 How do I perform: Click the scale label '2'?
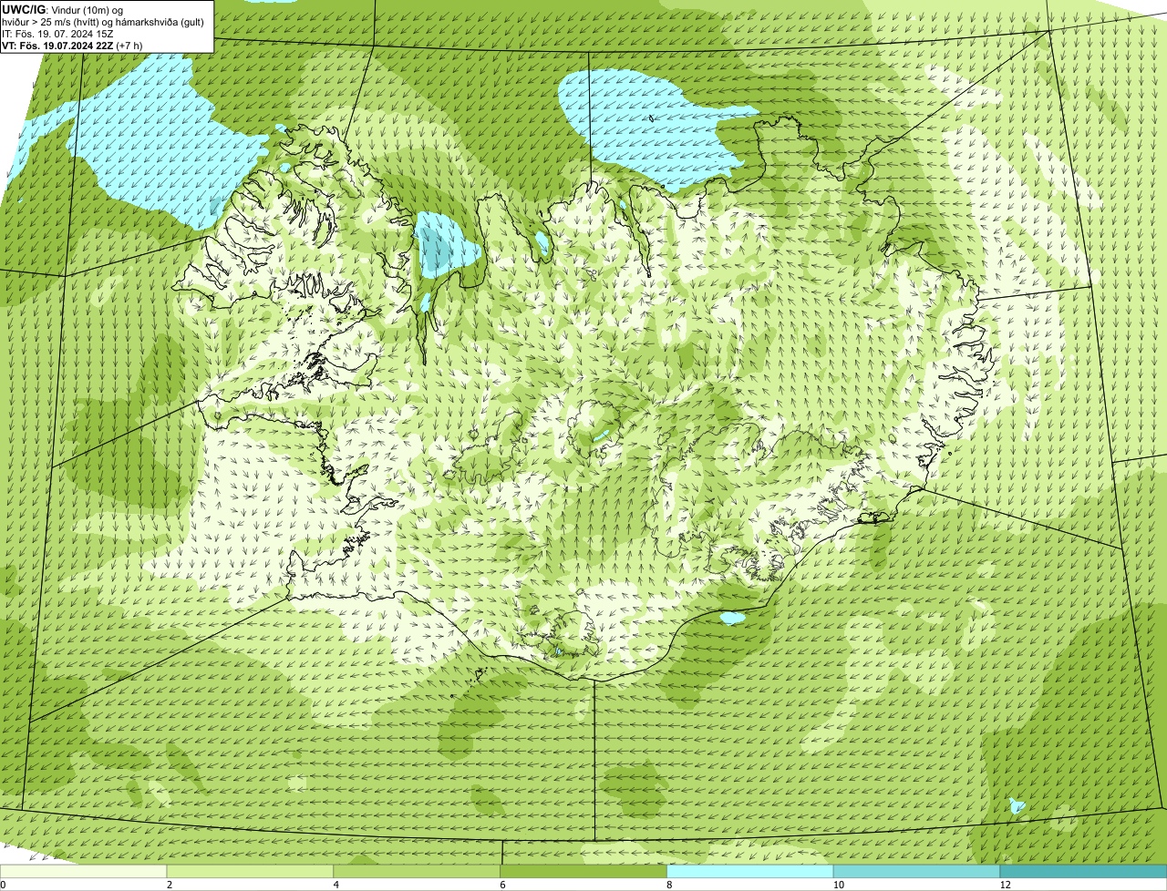[170, 885]
